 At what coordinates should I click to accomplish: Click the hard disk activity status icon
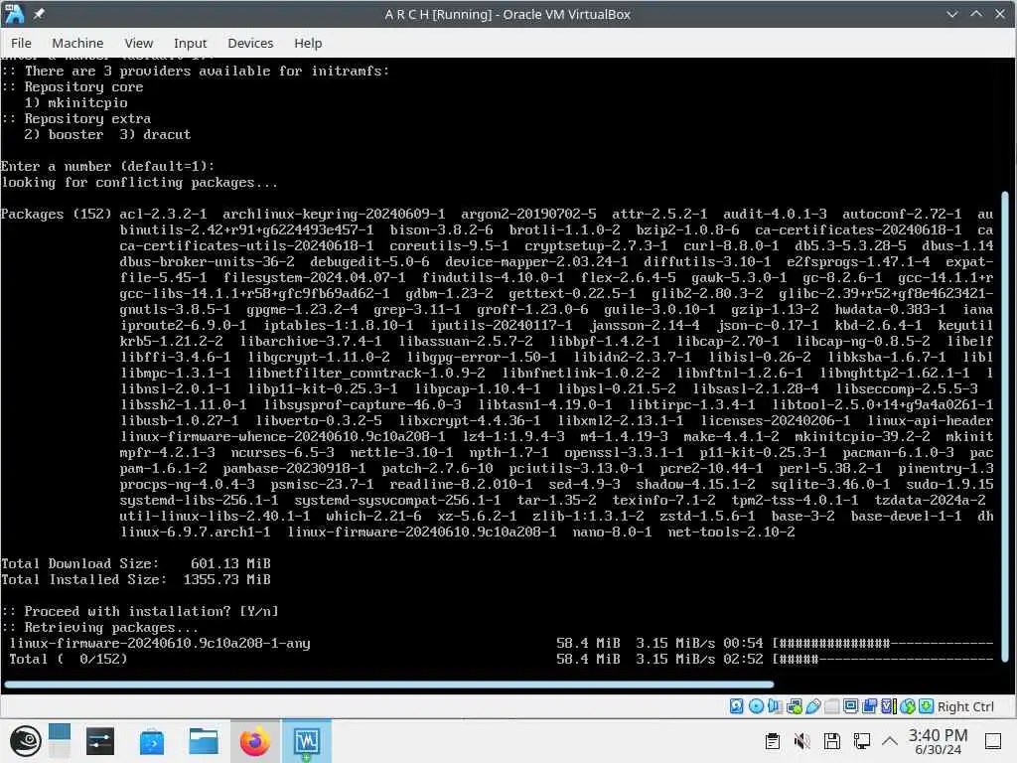pos(737,706)
